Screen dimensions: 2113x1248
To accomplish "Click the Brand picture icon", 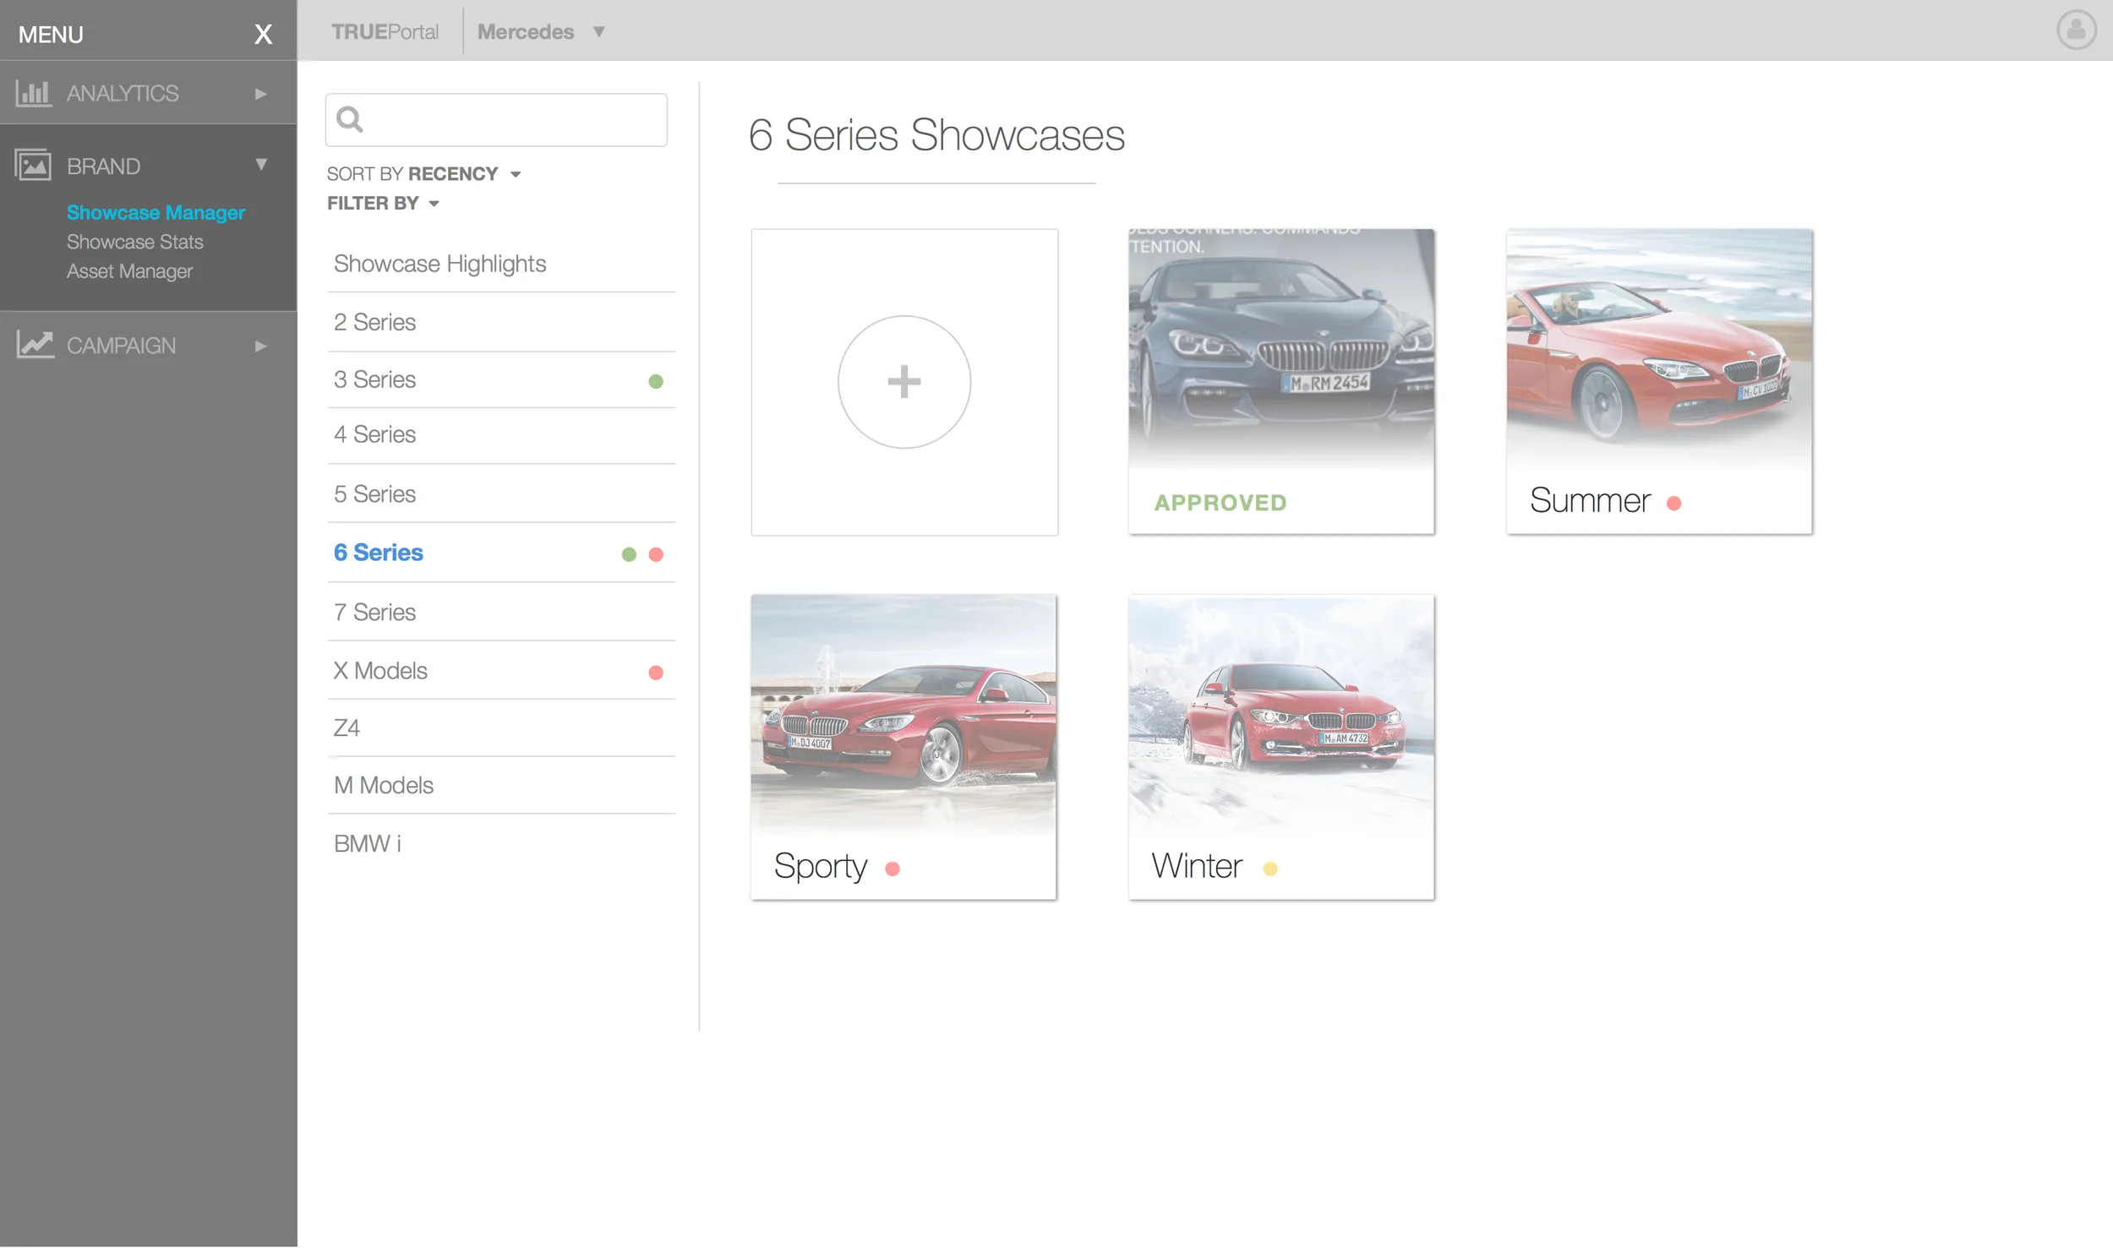I will [x=34, y=166].
